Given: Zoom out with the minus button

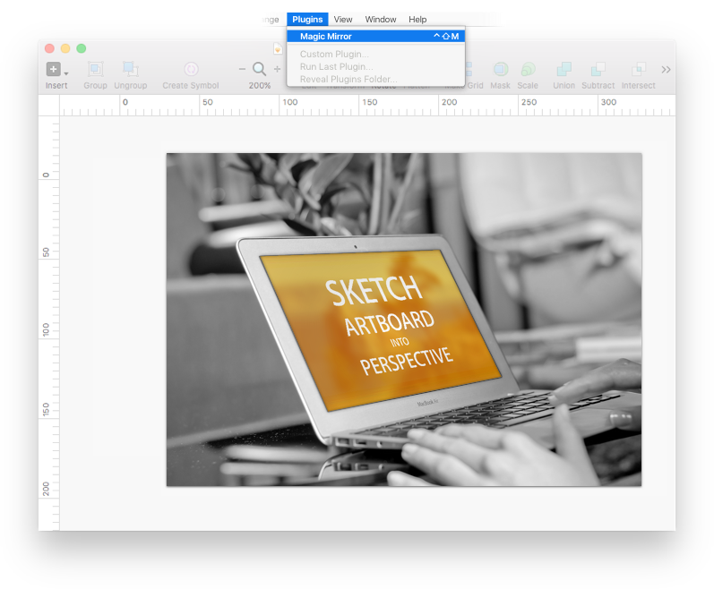Looking at the screenshot, I should tap(242, 69).
